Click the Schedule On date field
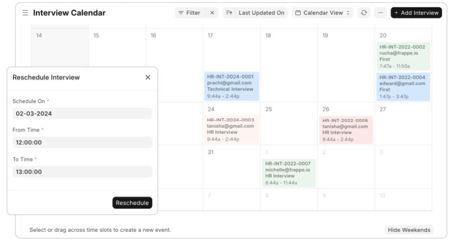This screenshot has height=243, width=459. point(82,114)
